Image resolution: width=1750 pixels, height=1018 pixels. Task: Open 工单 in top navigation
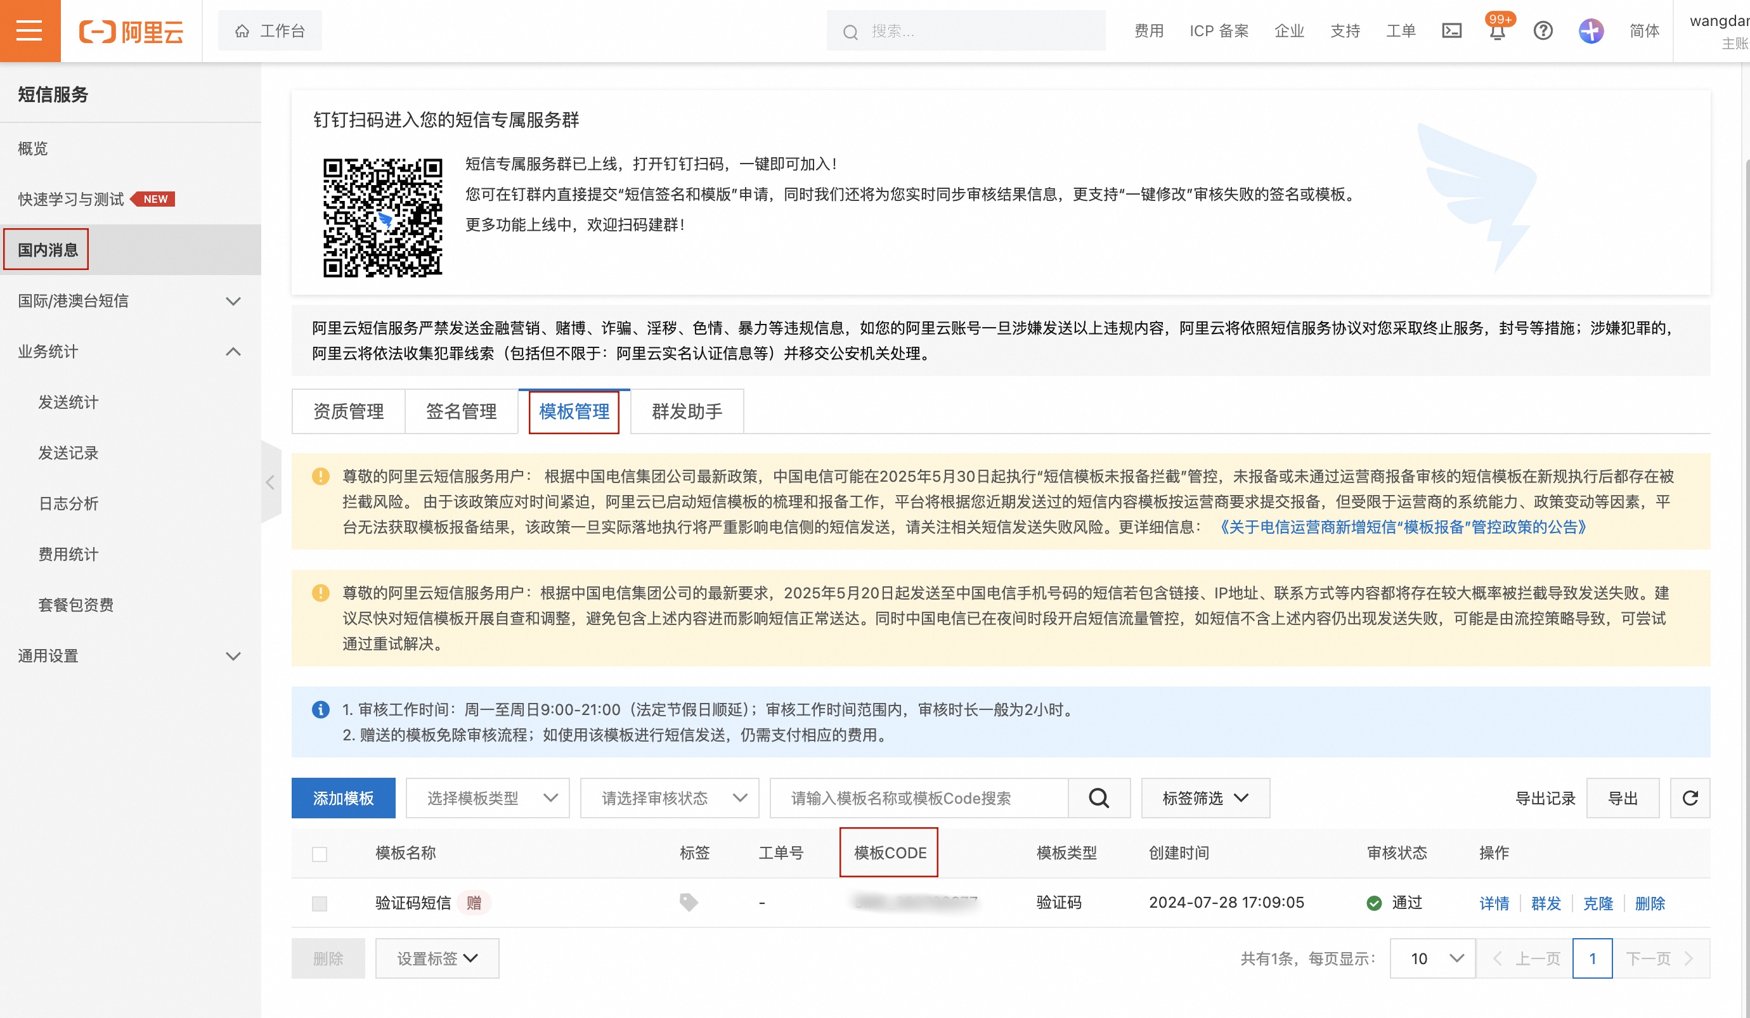(1401, 30)
